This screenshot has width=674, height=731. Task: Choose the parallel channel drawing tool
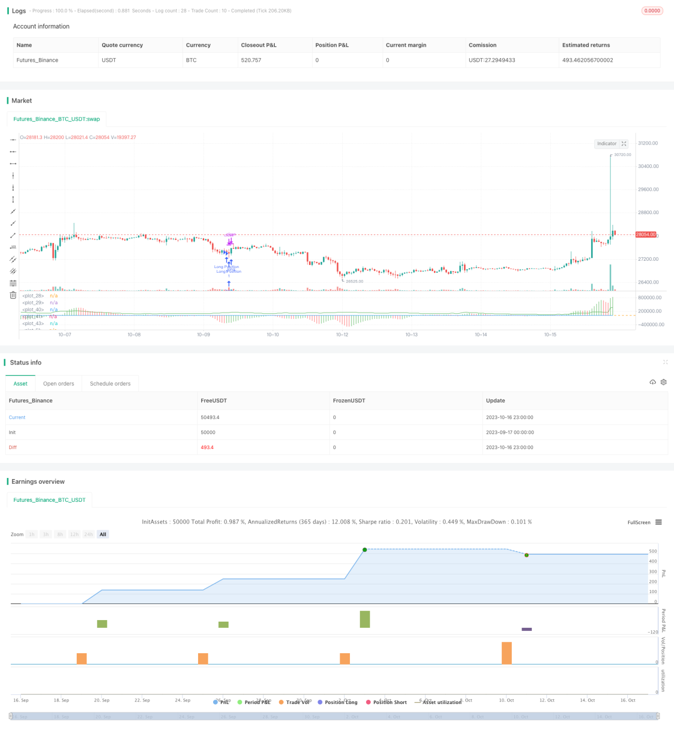pyautogui.click(x=13, y=259)
